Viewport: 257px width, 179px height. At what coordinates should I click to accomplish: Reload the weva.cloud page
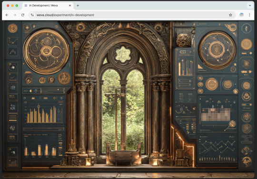tap(23, 15)
